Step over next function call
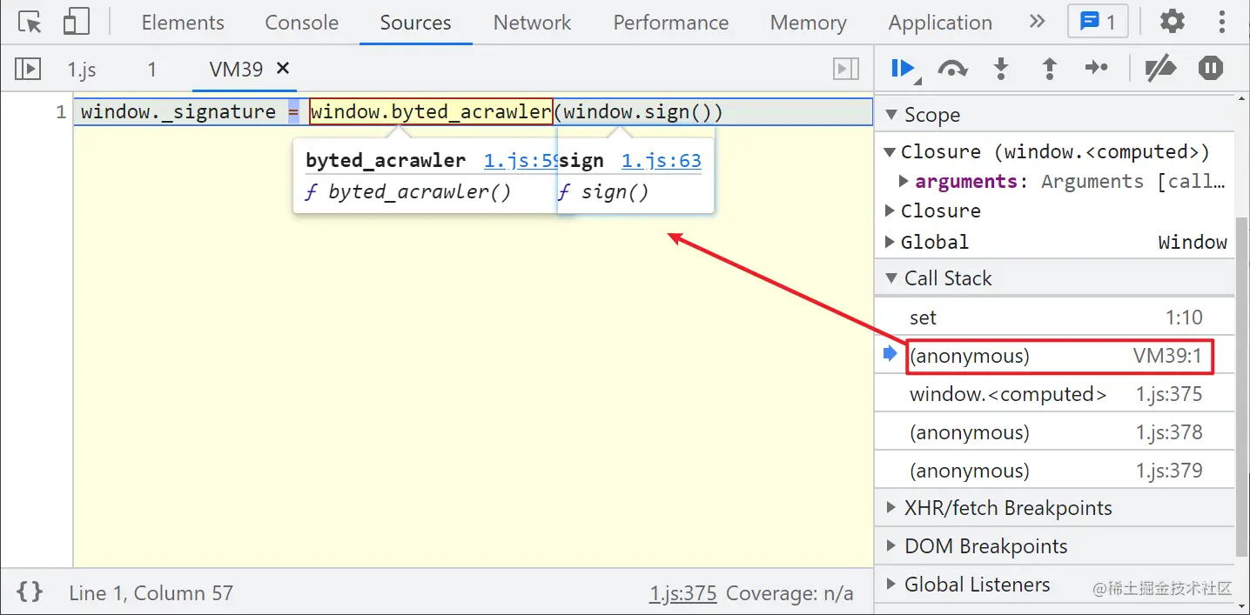 952,69
